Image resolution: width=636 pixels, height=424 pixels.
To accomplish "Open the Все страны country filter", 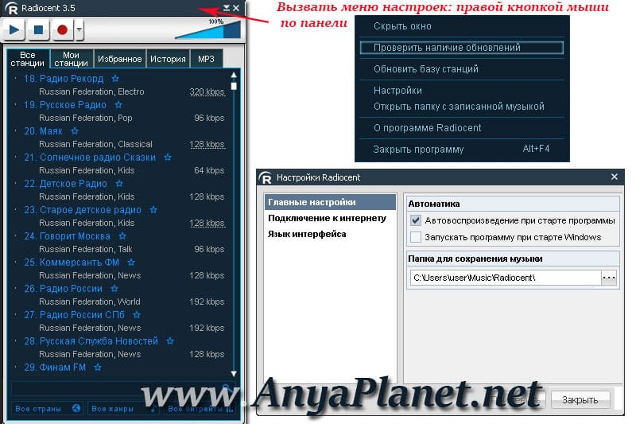I will pyautogui.click(x=47, y=409).
